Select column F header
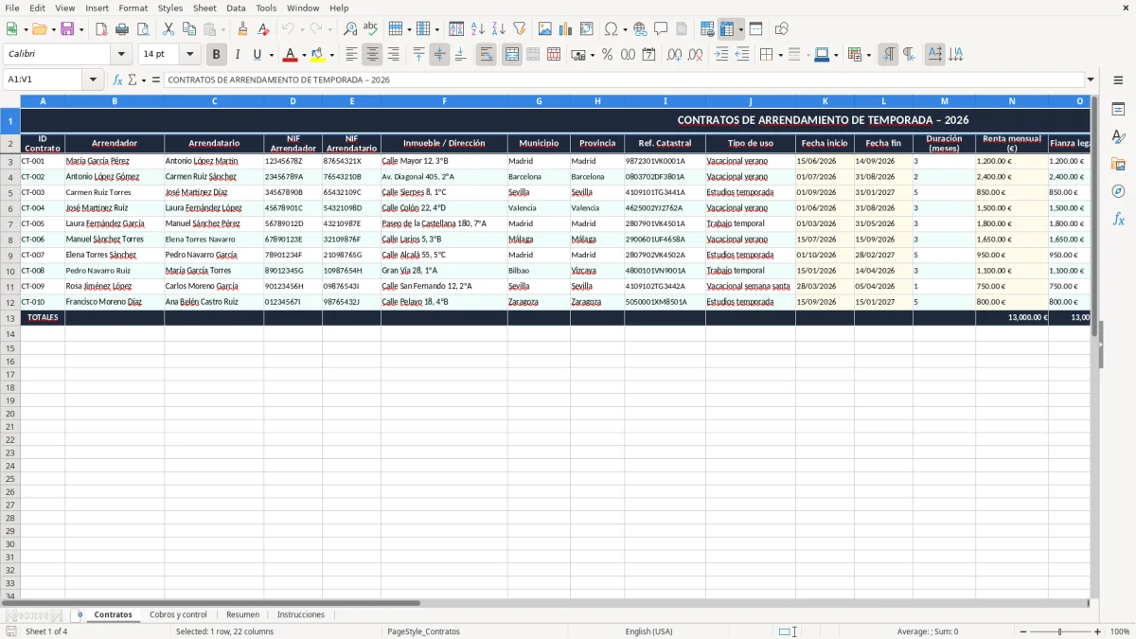This screenshot has height=639, width=1136. (444, 101)
